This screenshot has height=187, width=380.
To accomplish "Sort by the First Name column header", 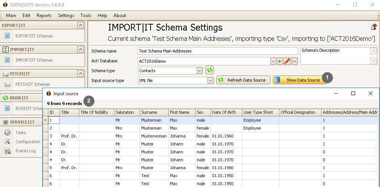I will pos(182,112).
